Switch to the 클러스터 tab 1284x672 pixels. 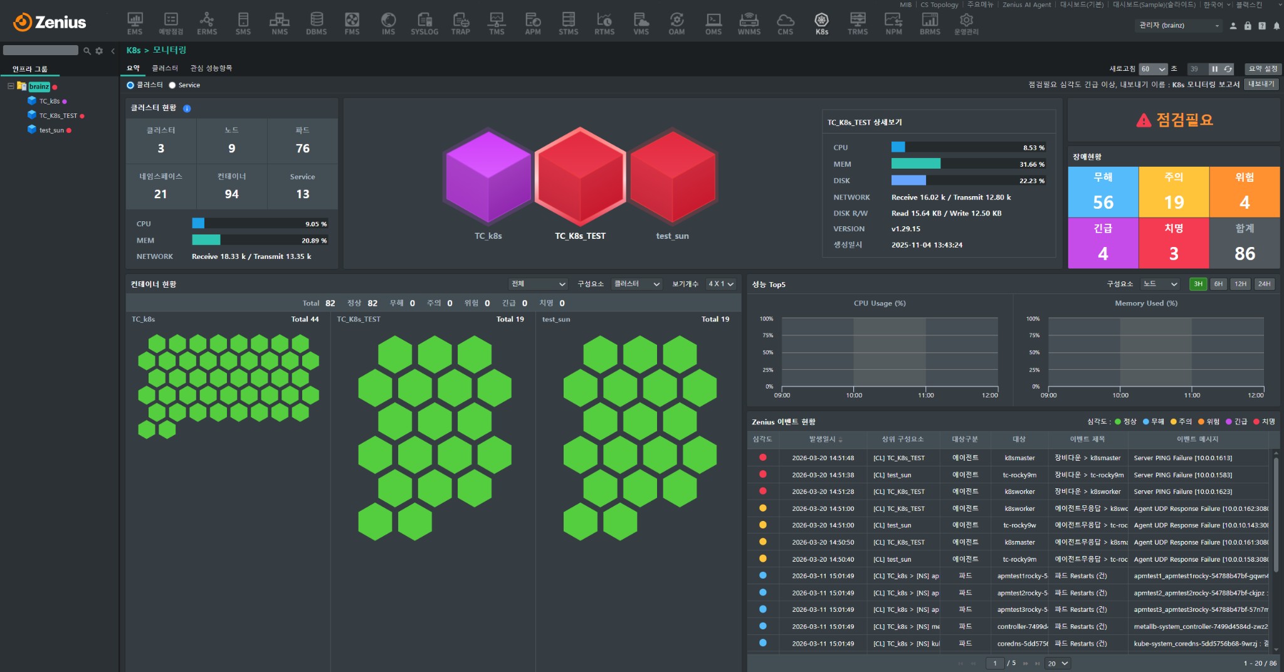click(x=165, y=68)
